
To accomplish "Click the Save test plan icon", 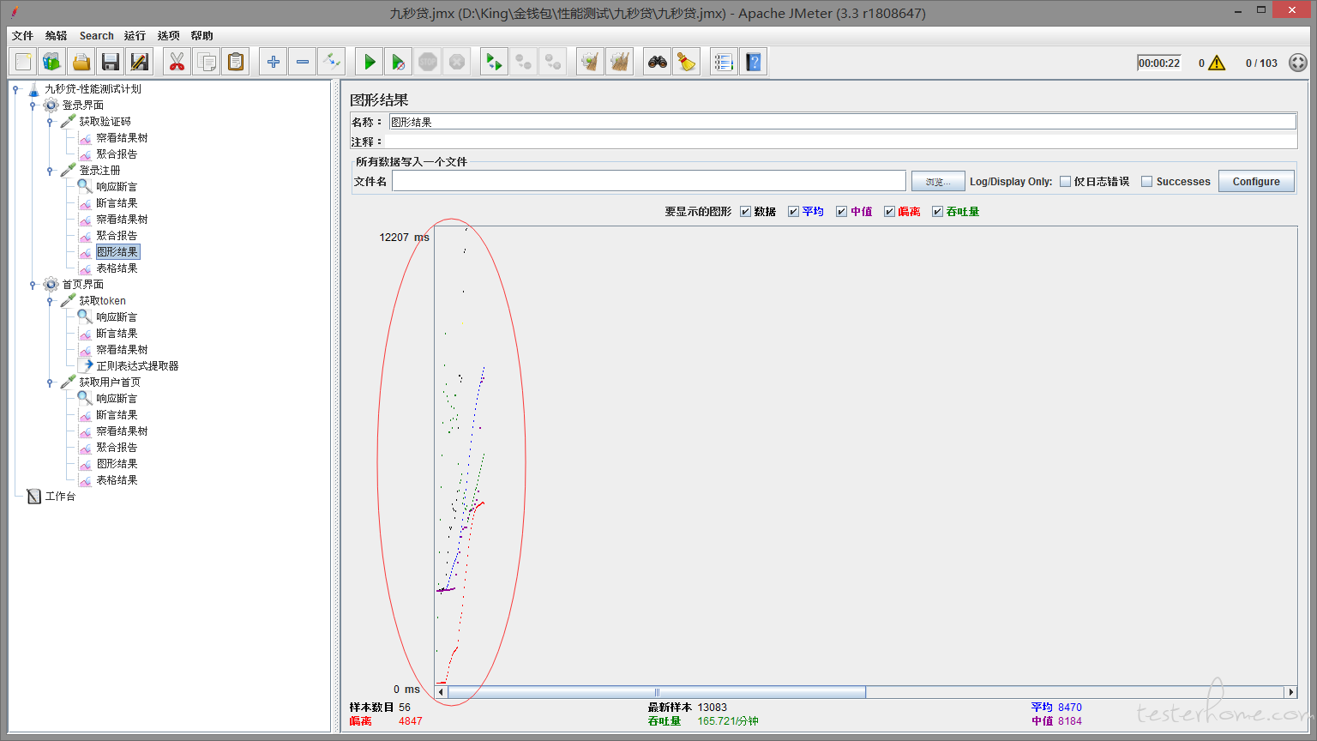I will tap(110, 62).
